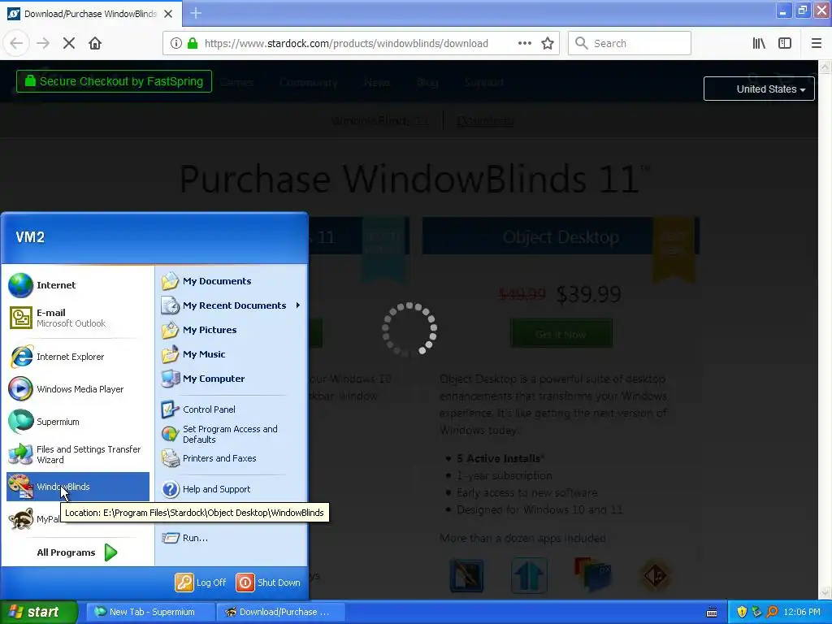The image size is (832, 624).
Task: Open on-screen keyboard tray icon
Action: coord(712,613)
